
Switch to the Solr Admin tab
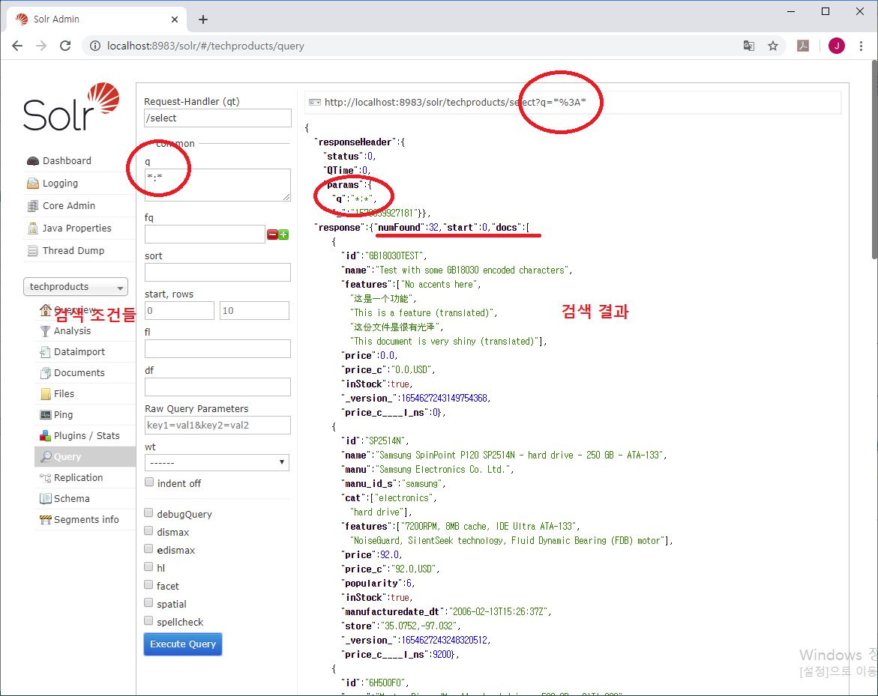coord(96,19)
